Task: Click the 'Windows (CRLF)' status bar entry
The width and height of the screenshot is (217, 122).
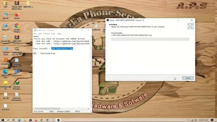Action: [63, 111]
